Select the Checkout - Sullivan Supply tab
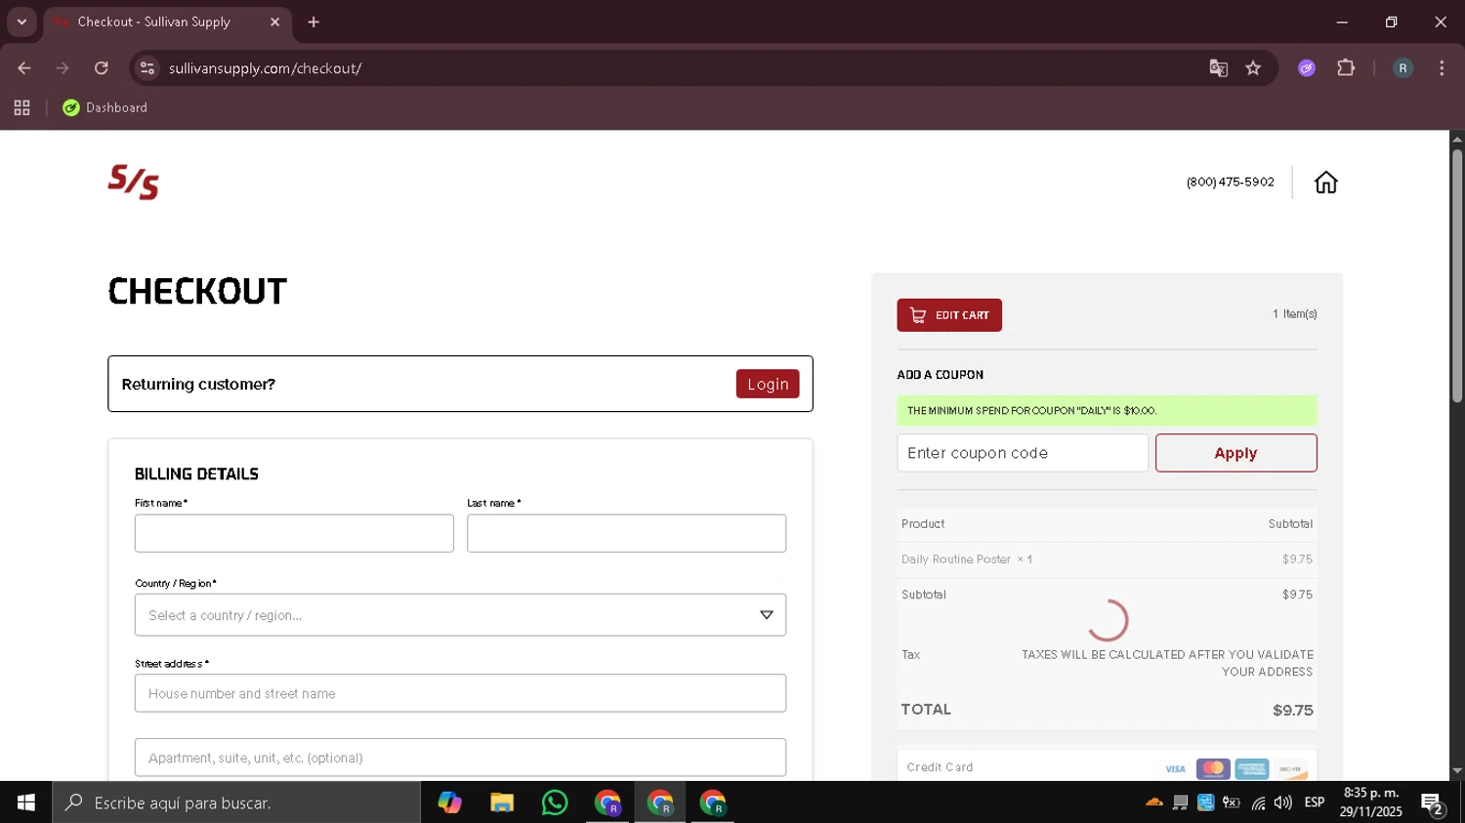Screen dimensions: 1465x823 154,21
